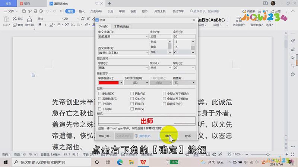Apply Superscript from ribbon
298x167 pixels.
pyautogui.click(x=67, y=24)
